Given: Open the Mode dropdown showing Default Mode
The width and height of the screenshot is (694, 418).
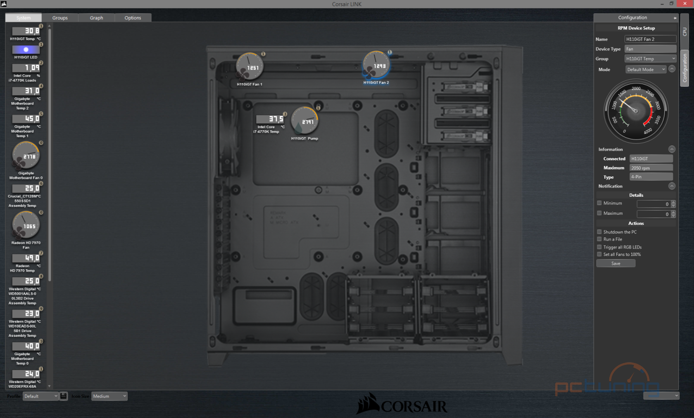Looking at the screenshot, I should [x=646, y=69].
